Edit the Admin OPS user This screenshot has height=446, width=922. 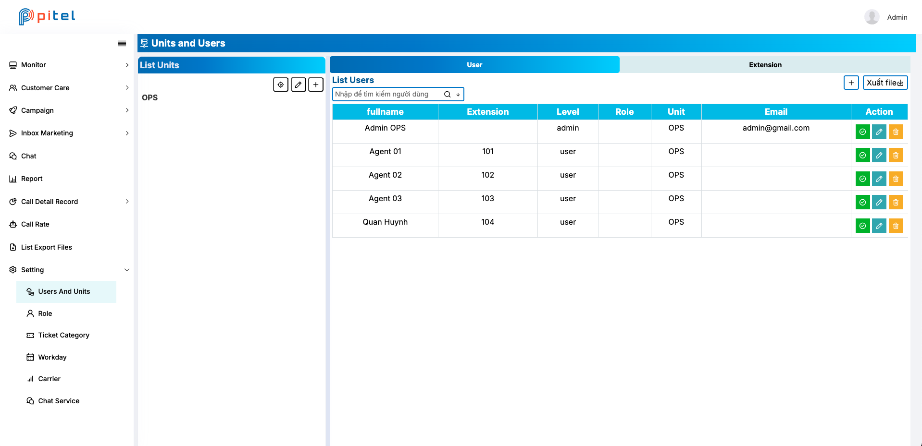click(x=879, y=132)
